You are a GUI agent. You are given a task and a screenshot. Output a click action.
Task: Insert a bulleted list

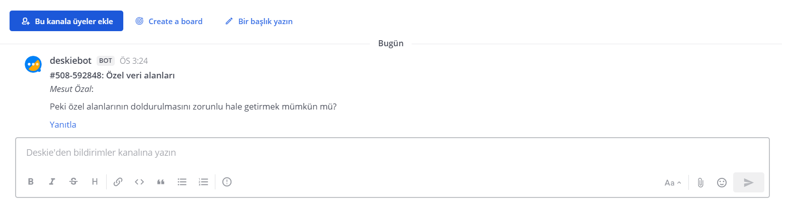(x=182, y=182)
